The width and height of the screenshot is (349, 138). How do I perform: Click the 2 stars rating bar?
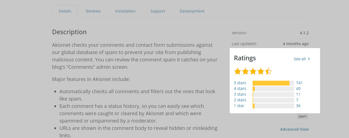point(273,100)
